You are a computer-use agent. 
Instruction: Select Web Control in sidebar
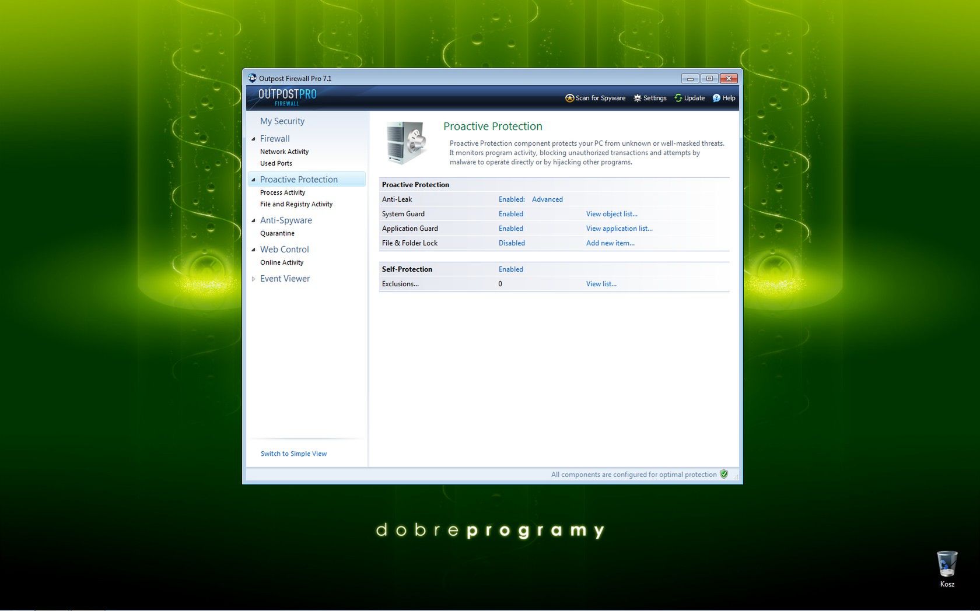pos(285,250)
